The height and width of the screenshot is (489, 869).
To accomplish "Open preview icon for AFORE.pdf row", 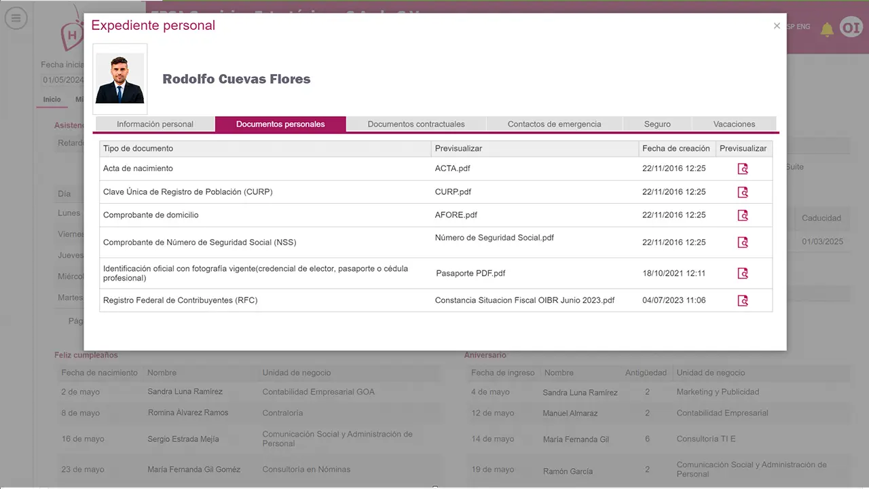I will 743,215.
